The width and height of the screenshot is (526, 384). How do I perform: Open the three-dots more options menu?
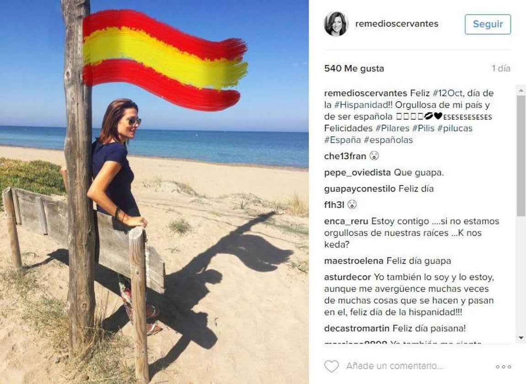(503, 367)
